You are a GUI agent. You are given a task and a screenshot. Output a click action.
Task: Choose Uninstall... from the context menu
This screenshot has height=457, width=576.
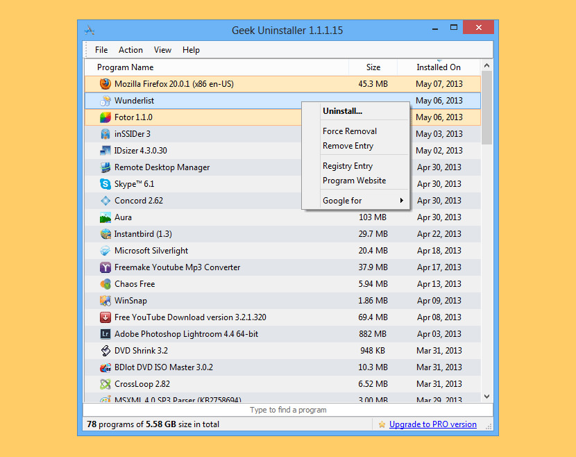(342, 111)
